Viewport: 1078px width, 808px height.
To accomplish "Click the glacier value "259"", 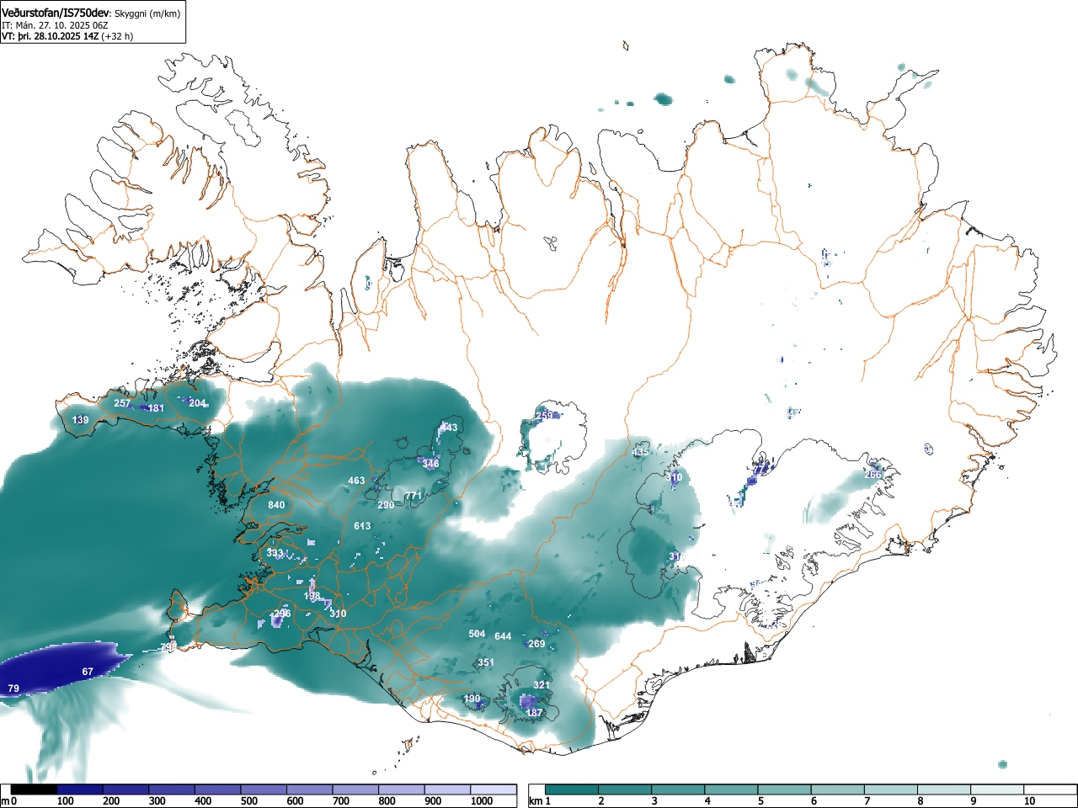I will 544,416.
